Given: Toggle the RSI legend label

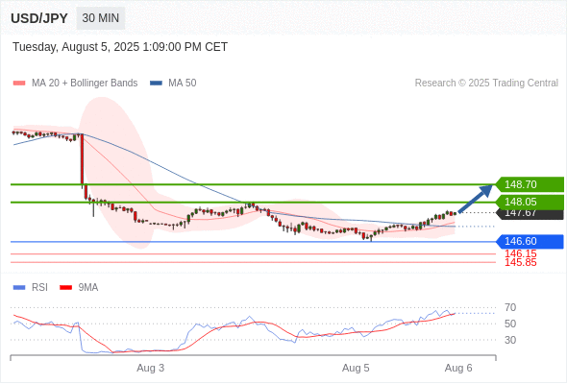Looking at the screenshot, I should coord(39,288).
